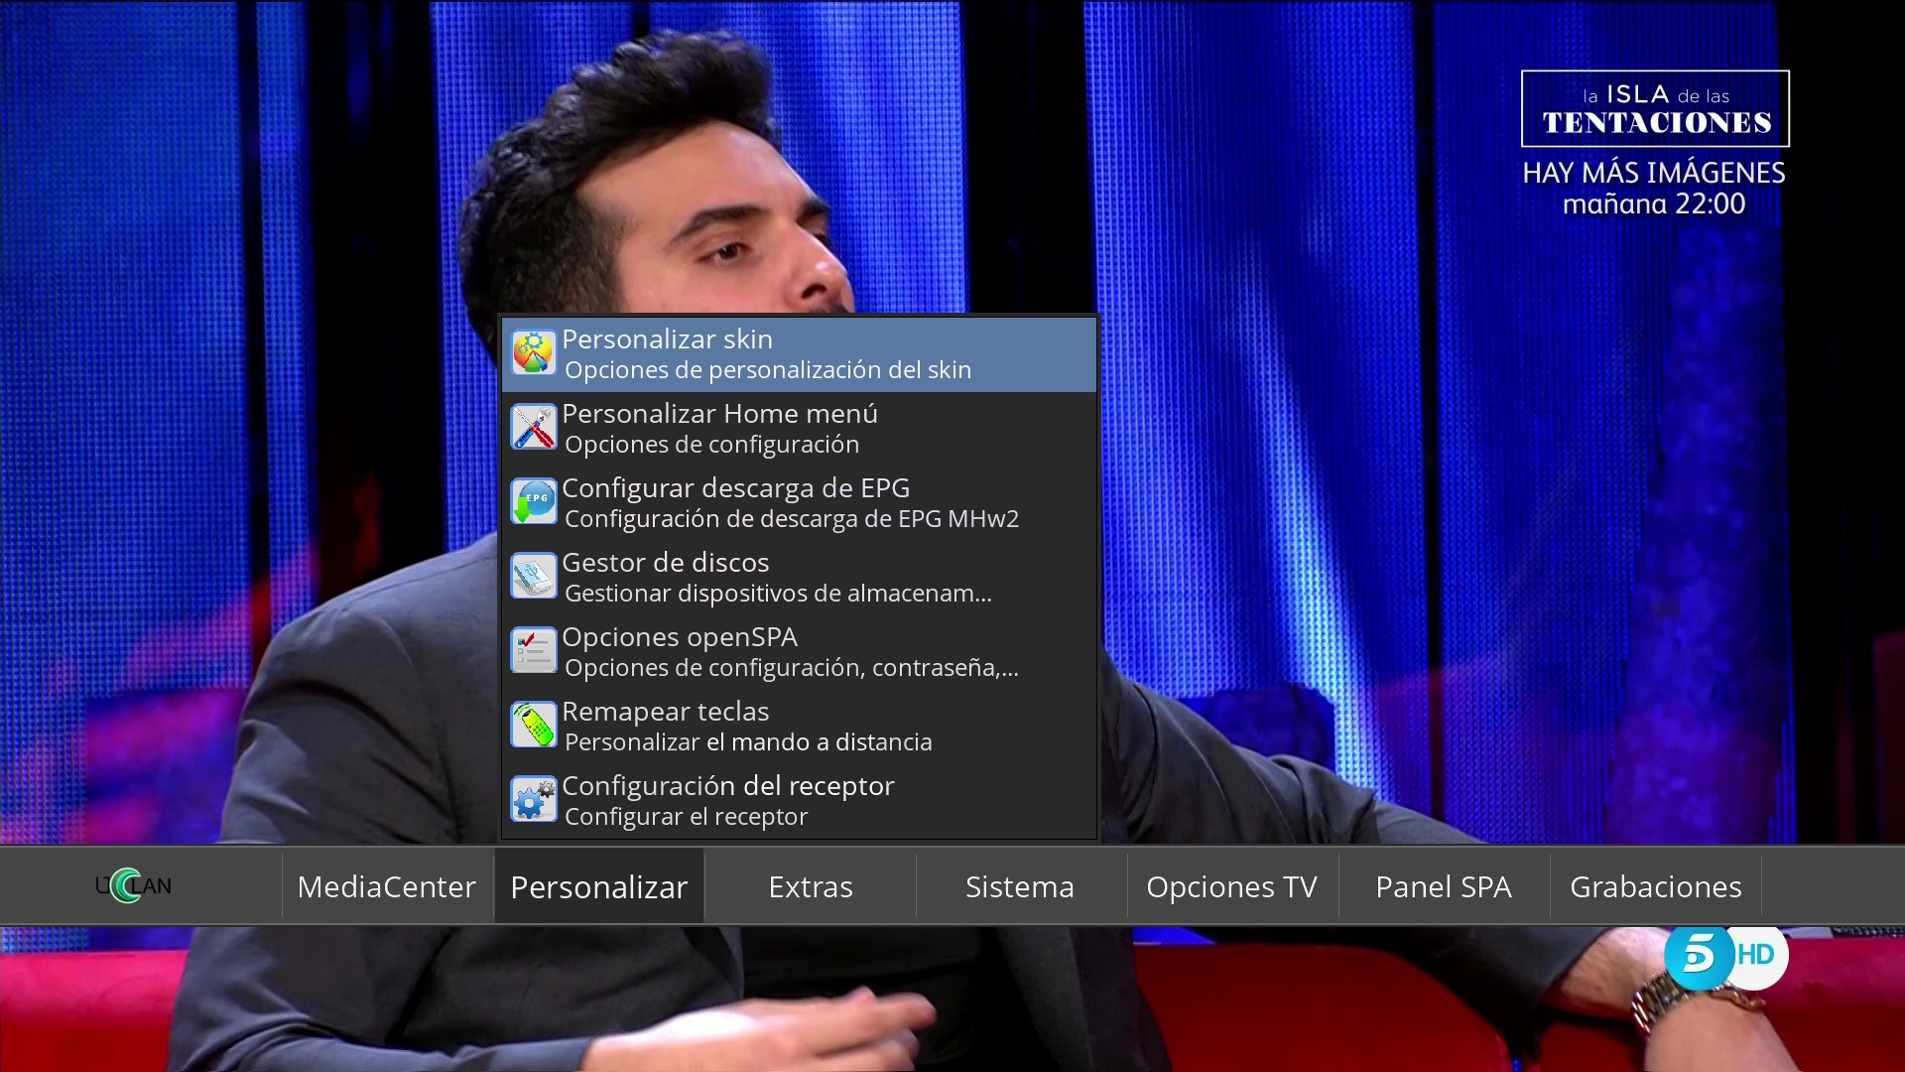Open Gestor de discos menu entry
Viewport: 1905px width, 1072px height.
point(799,578)
